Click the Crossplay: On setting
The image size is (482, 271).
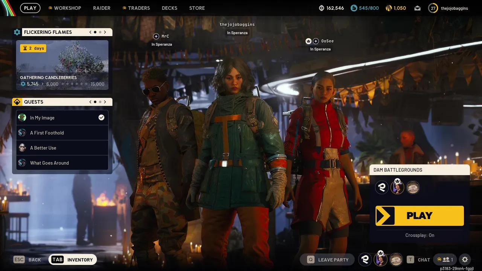click(419, 235)
